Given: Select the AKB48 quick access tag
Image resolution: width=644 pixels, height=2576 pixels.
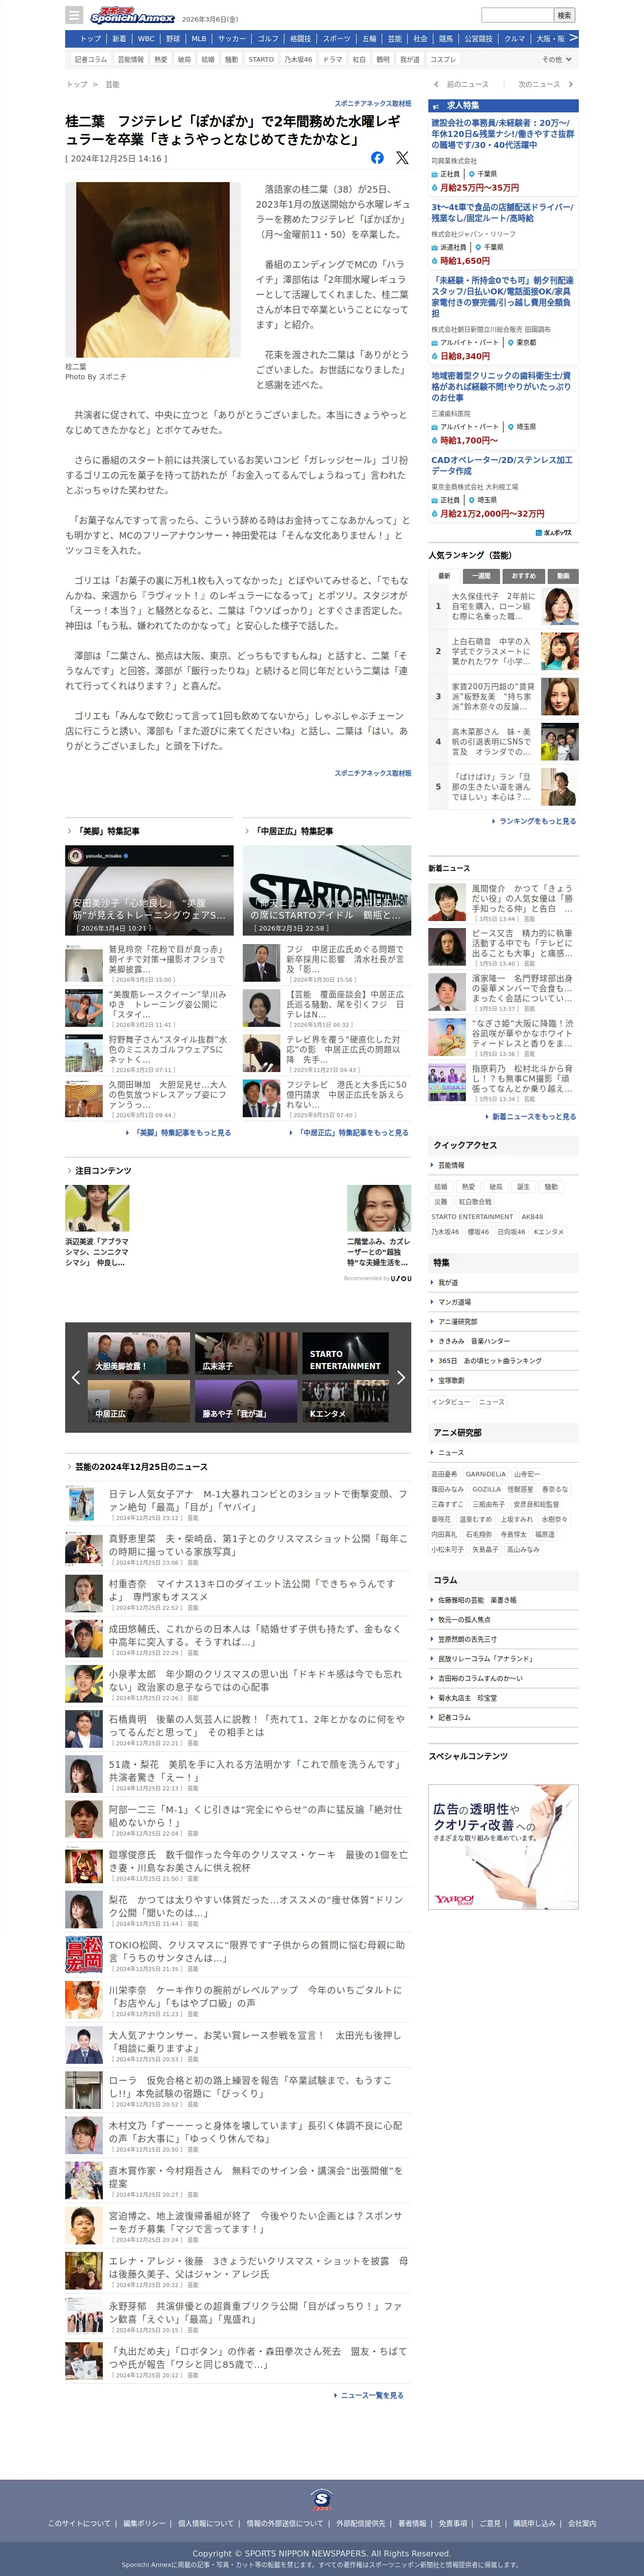Looking at the screenshot, I should click(x=533, y=1216).
